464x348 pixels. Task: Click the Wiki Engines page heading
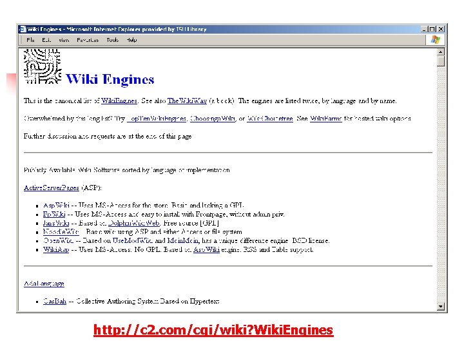[110, 79]
